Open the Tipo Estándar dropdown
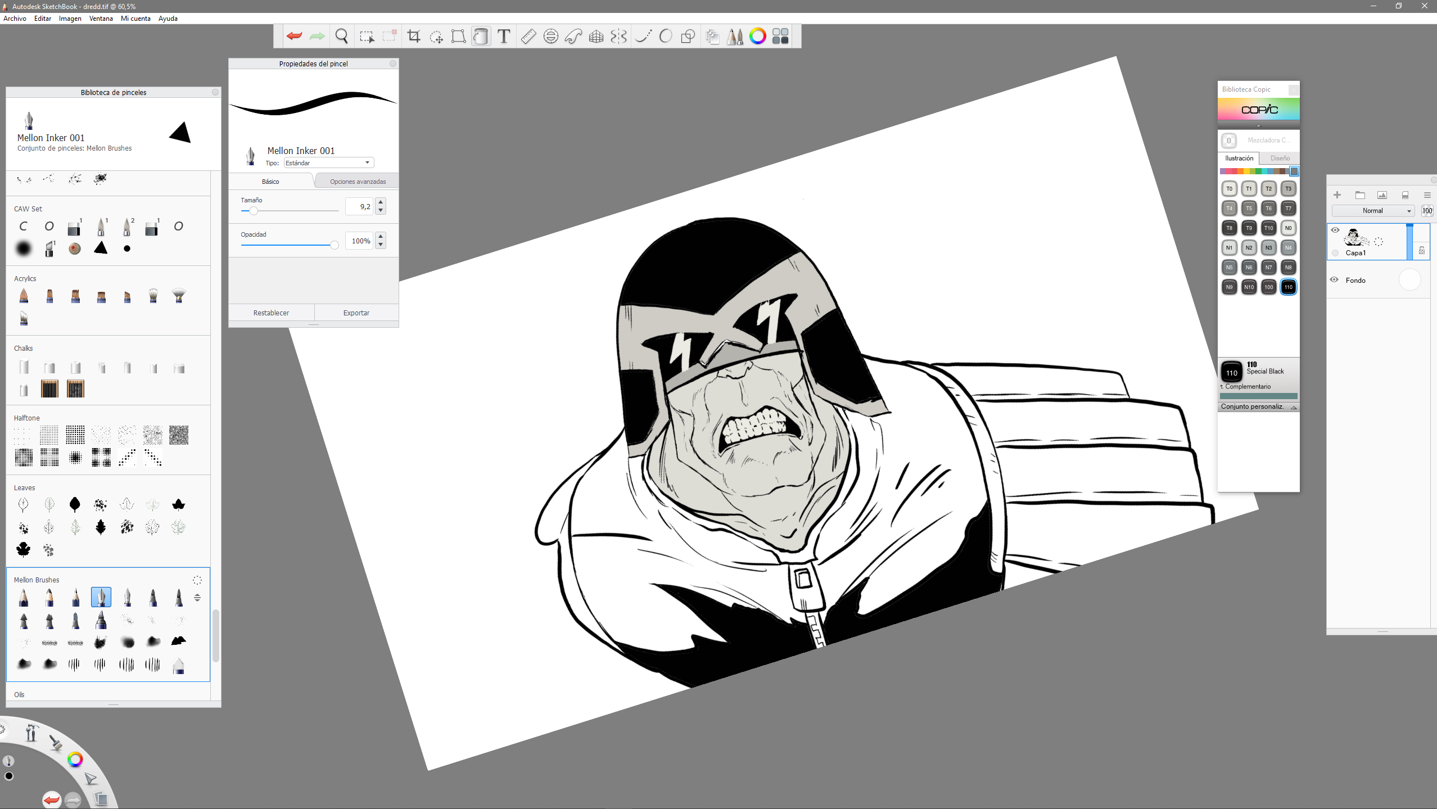The height and width of the screenshot is (809, 1437). point(328,163)
